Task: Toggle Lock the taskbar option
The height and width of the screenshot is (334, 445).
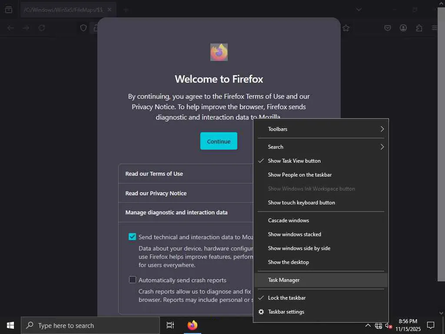Action: 321,297
